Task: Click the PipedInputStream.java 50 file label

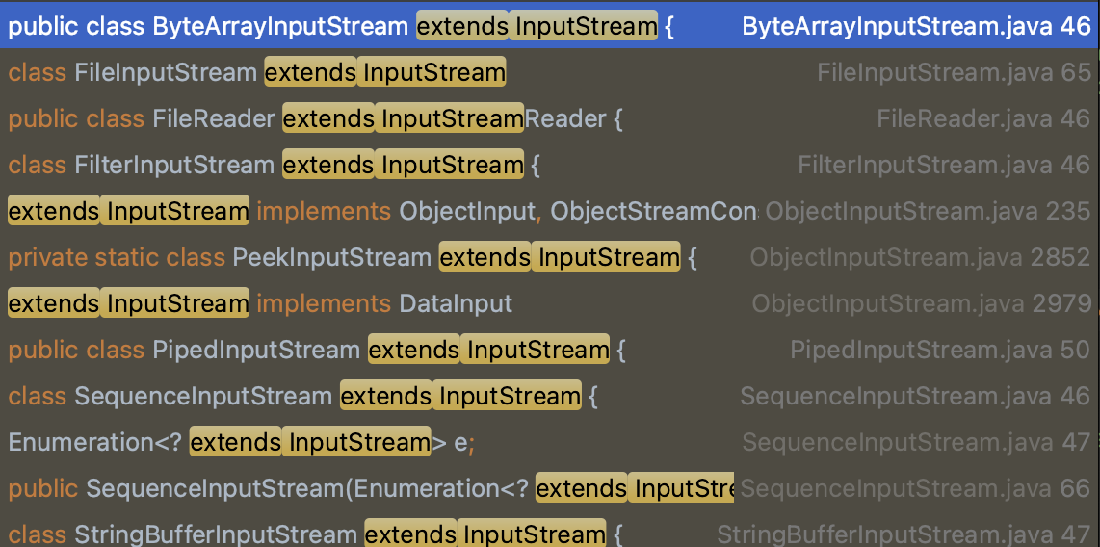Action: (940, 350)
